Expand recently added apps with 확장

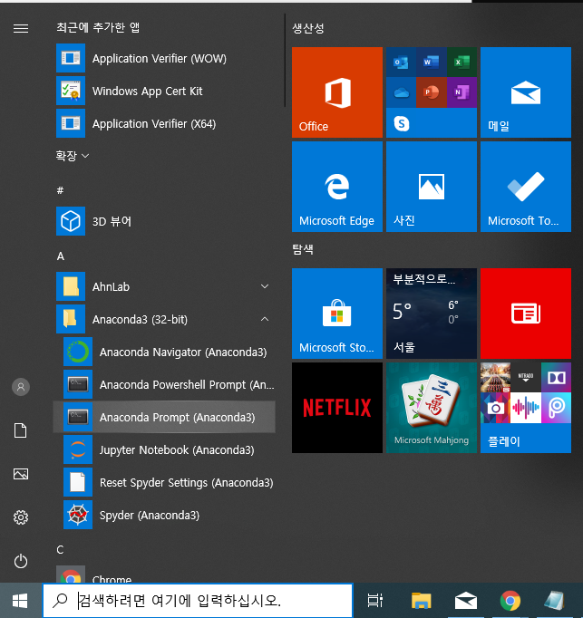click(73, 156)
